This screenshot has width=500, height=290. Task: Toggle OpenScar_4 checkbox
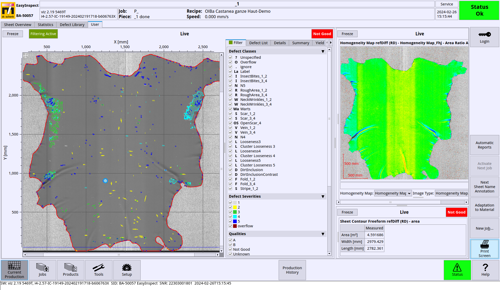tap(230, 123)
